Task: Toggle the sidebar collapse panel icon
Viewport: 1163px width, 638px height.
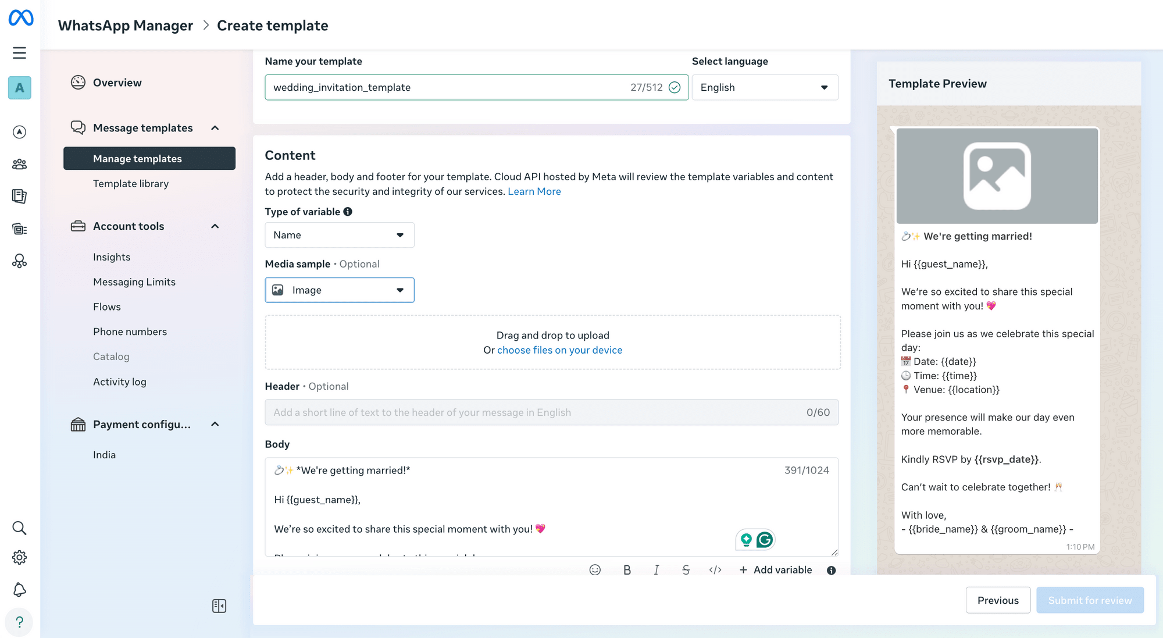Action: click(219, 606)
